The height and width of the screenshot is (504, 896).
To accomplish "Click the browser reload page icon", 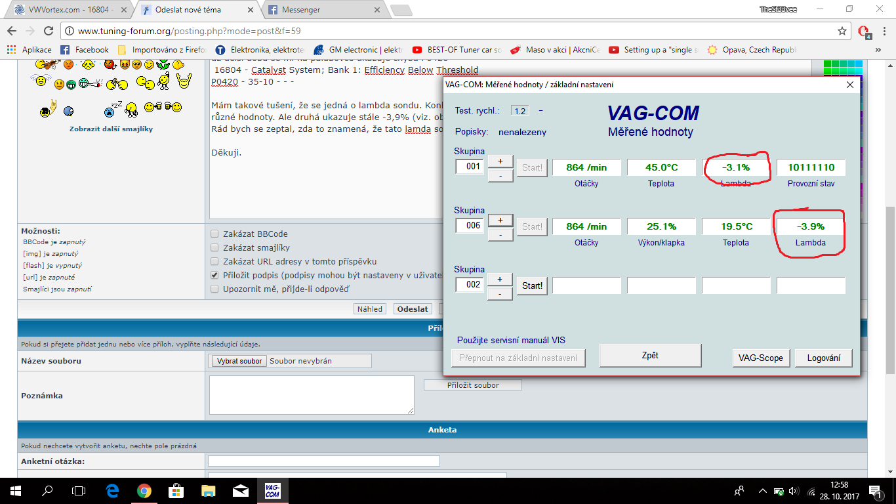I will (49, 31).
